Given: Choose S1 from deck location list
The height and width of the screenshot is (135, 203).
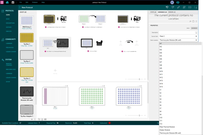Looking at the screenshot, I should click(x=180, y=90).
